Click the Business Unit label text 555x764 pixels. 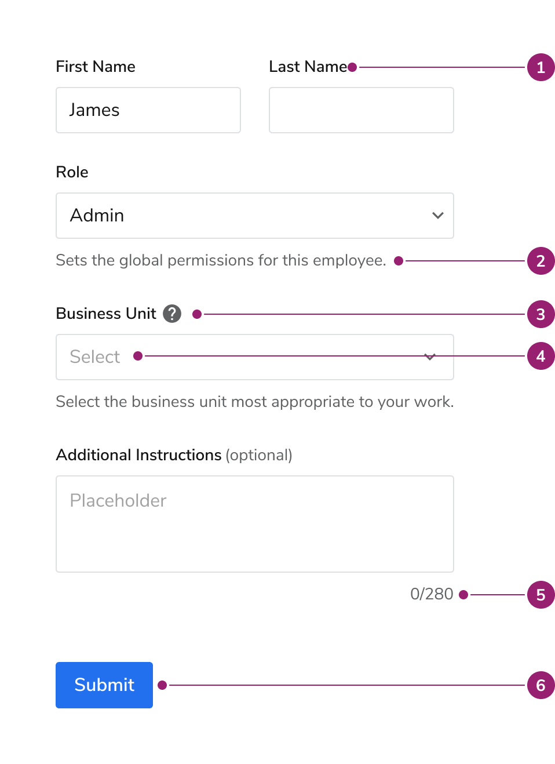tap(106, 314)
